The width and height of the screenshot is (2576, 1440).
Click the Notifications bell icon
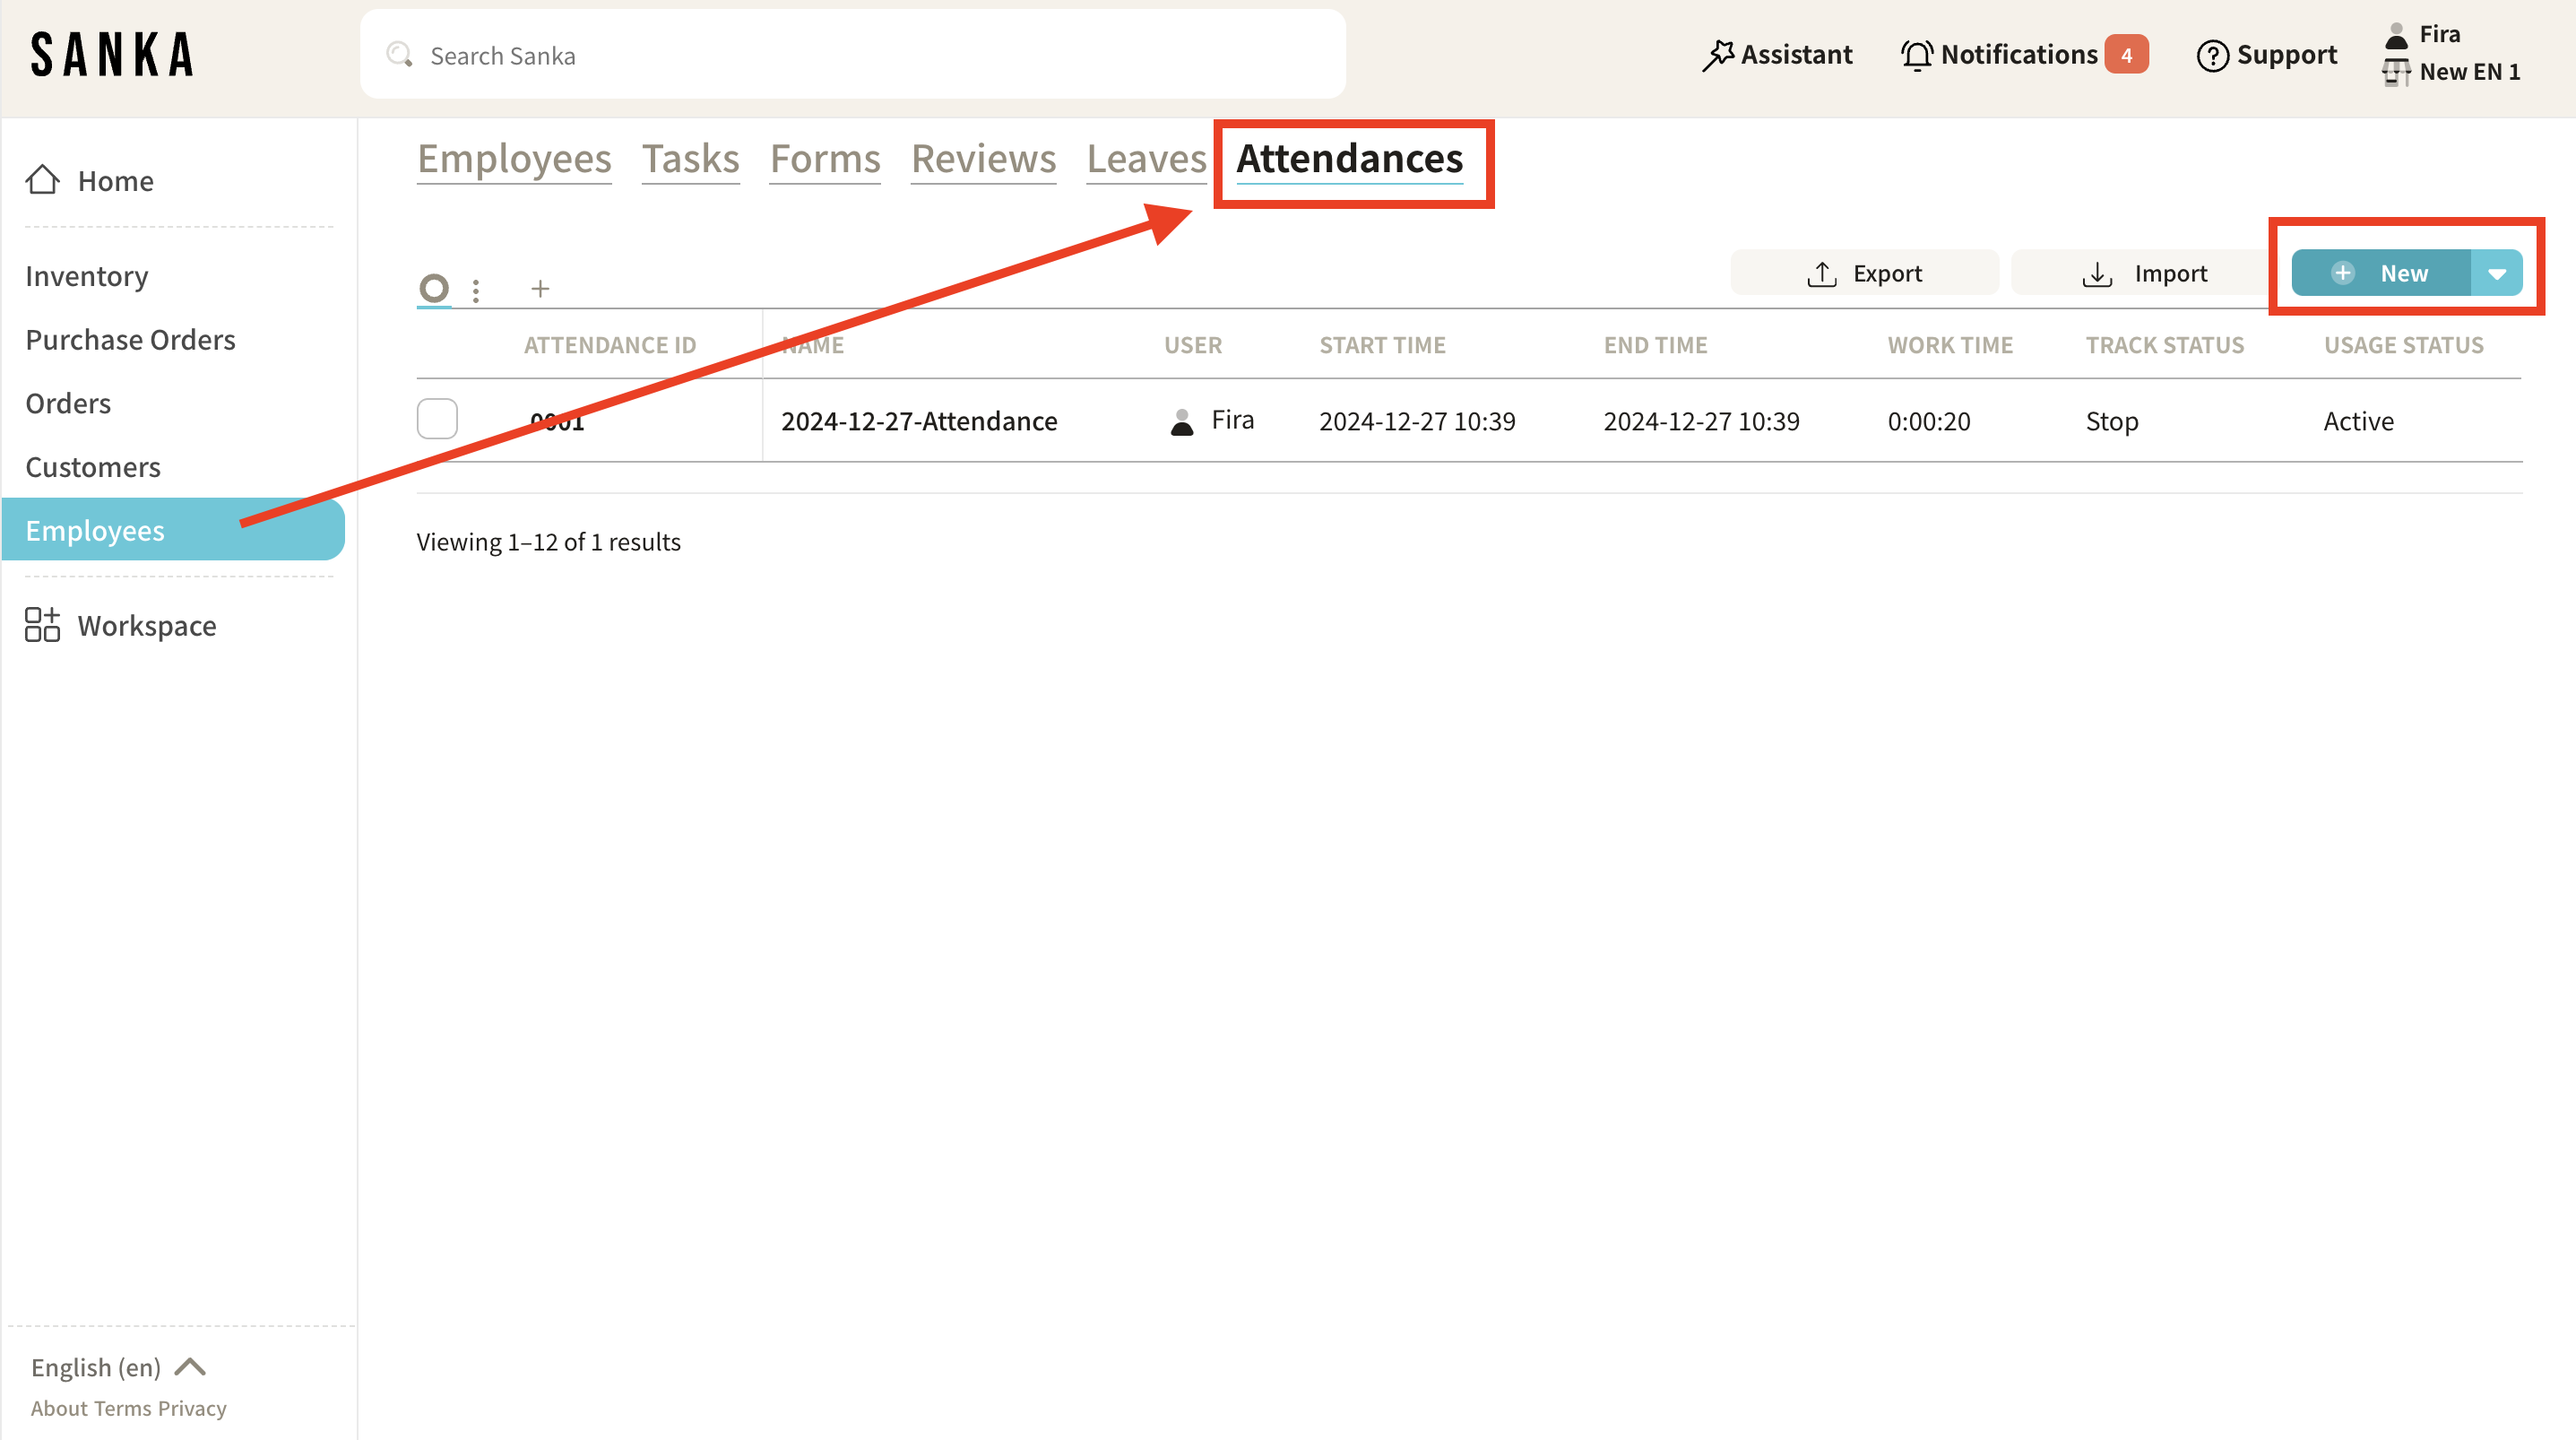pyautogui.click(x=1916, y=55)
